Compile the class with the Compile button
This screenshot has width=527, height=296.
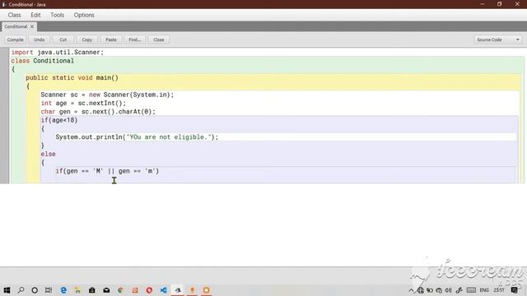coord(16,39)
